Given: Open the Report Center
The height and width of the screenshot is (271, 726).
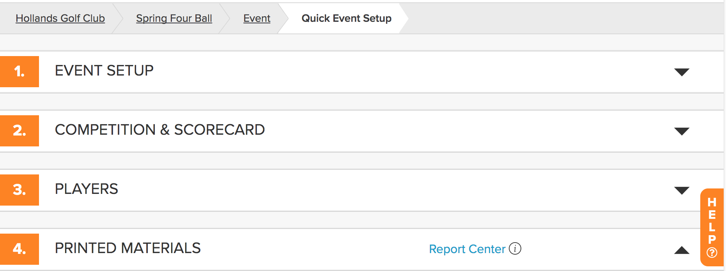Looking at the screenshot, I should click(467, 249).
